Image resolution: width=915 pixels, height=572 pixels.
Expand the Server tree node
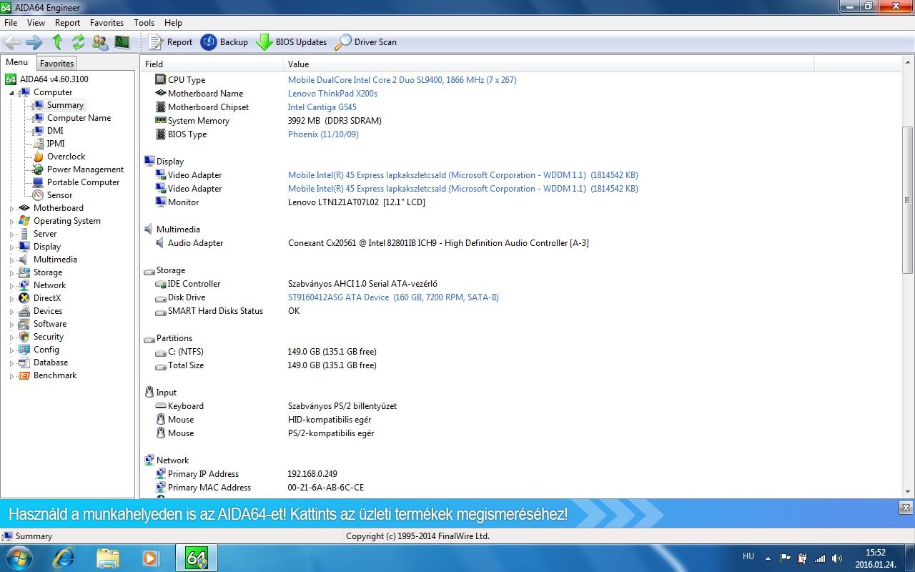coord(11,234)
